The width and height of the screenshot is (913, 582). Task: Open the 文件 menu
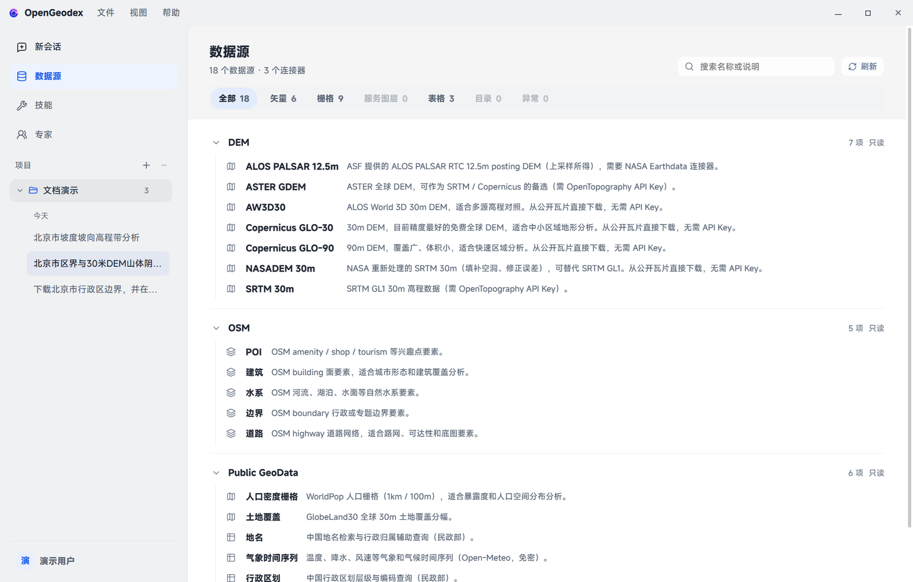(x=106, y=13)
